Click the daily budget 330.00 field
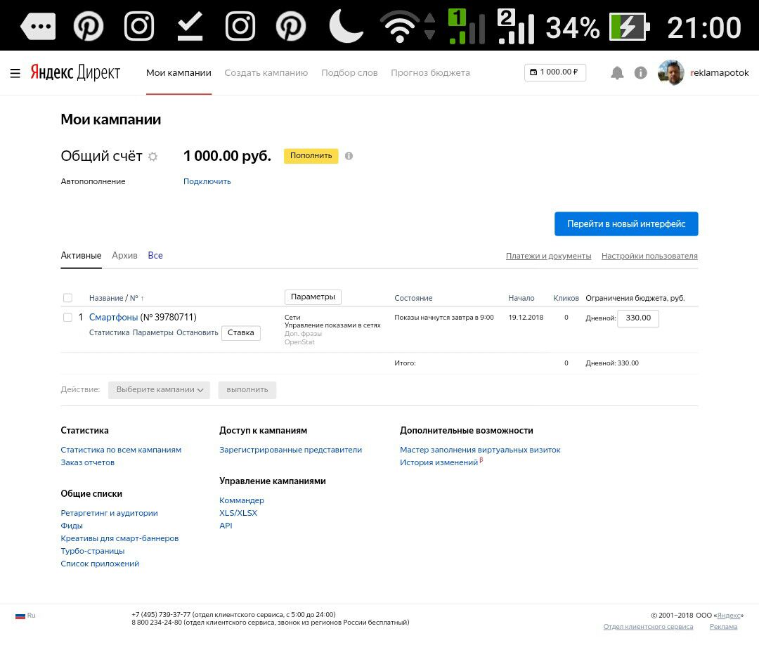The width and height of the screenshot is (759, 650). click(x=637, y=318)
